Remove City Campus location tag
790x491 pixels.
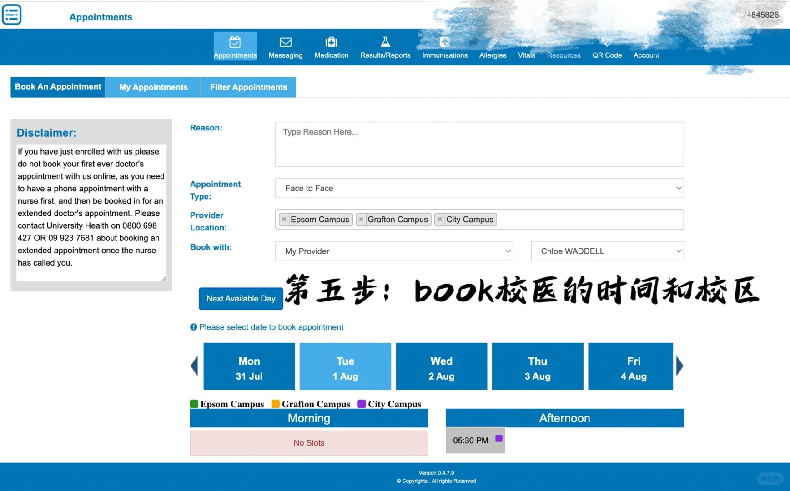(x=440, y=220)
